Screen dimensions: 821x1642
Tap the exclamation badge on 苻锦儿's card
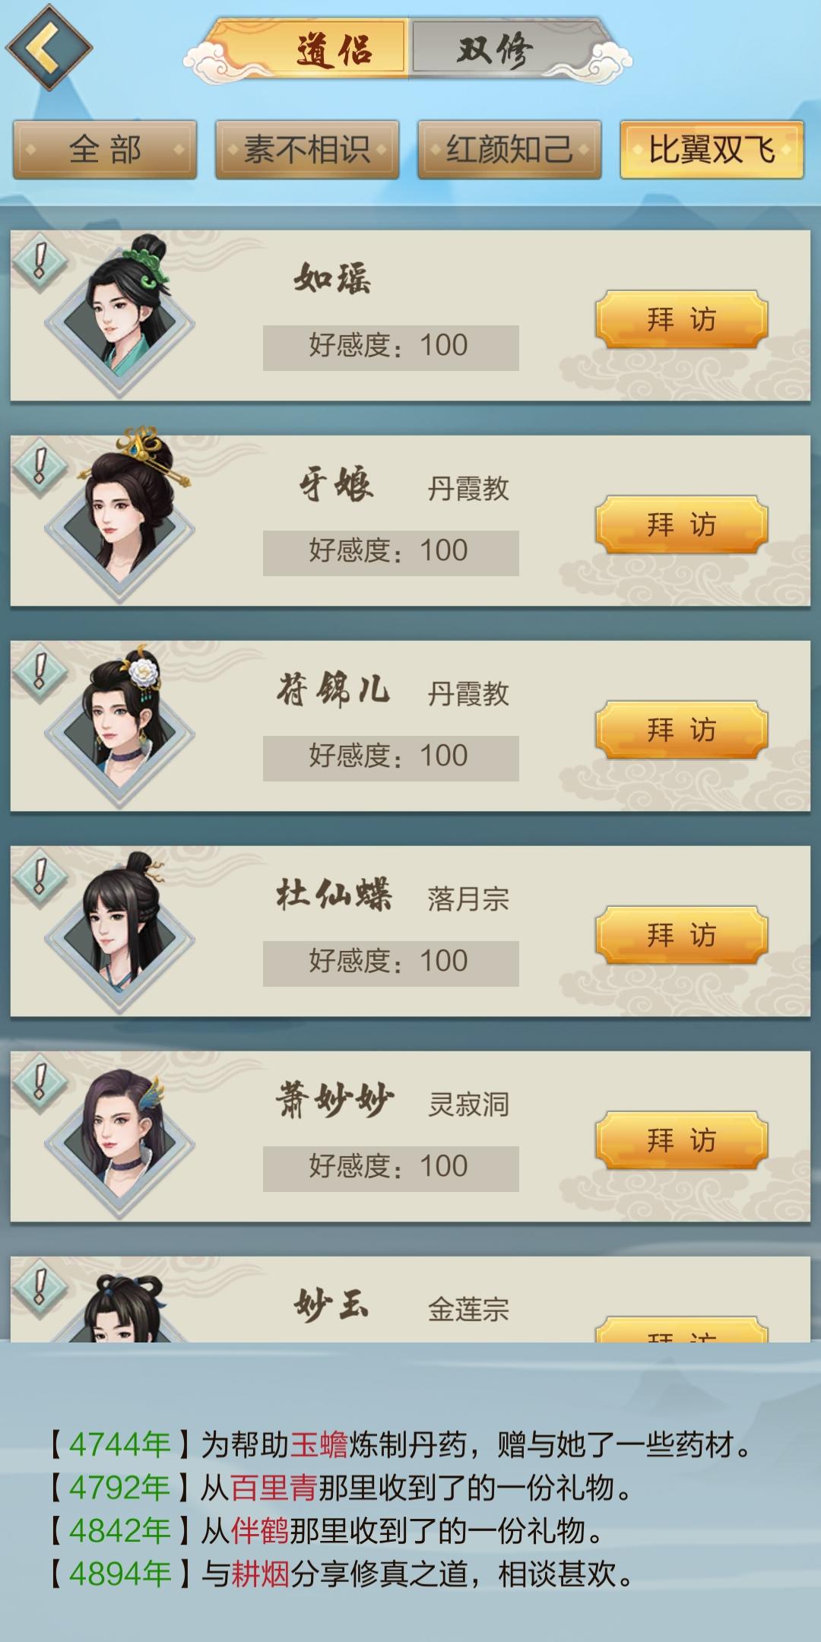coord(40,673)
